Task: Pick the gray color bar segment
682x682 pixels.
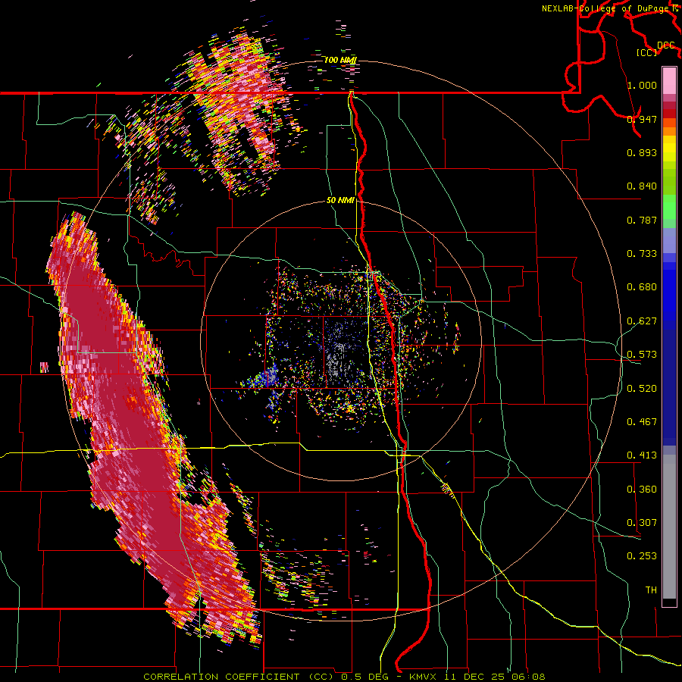Action: pyautogui.click(x=669, y=527)
